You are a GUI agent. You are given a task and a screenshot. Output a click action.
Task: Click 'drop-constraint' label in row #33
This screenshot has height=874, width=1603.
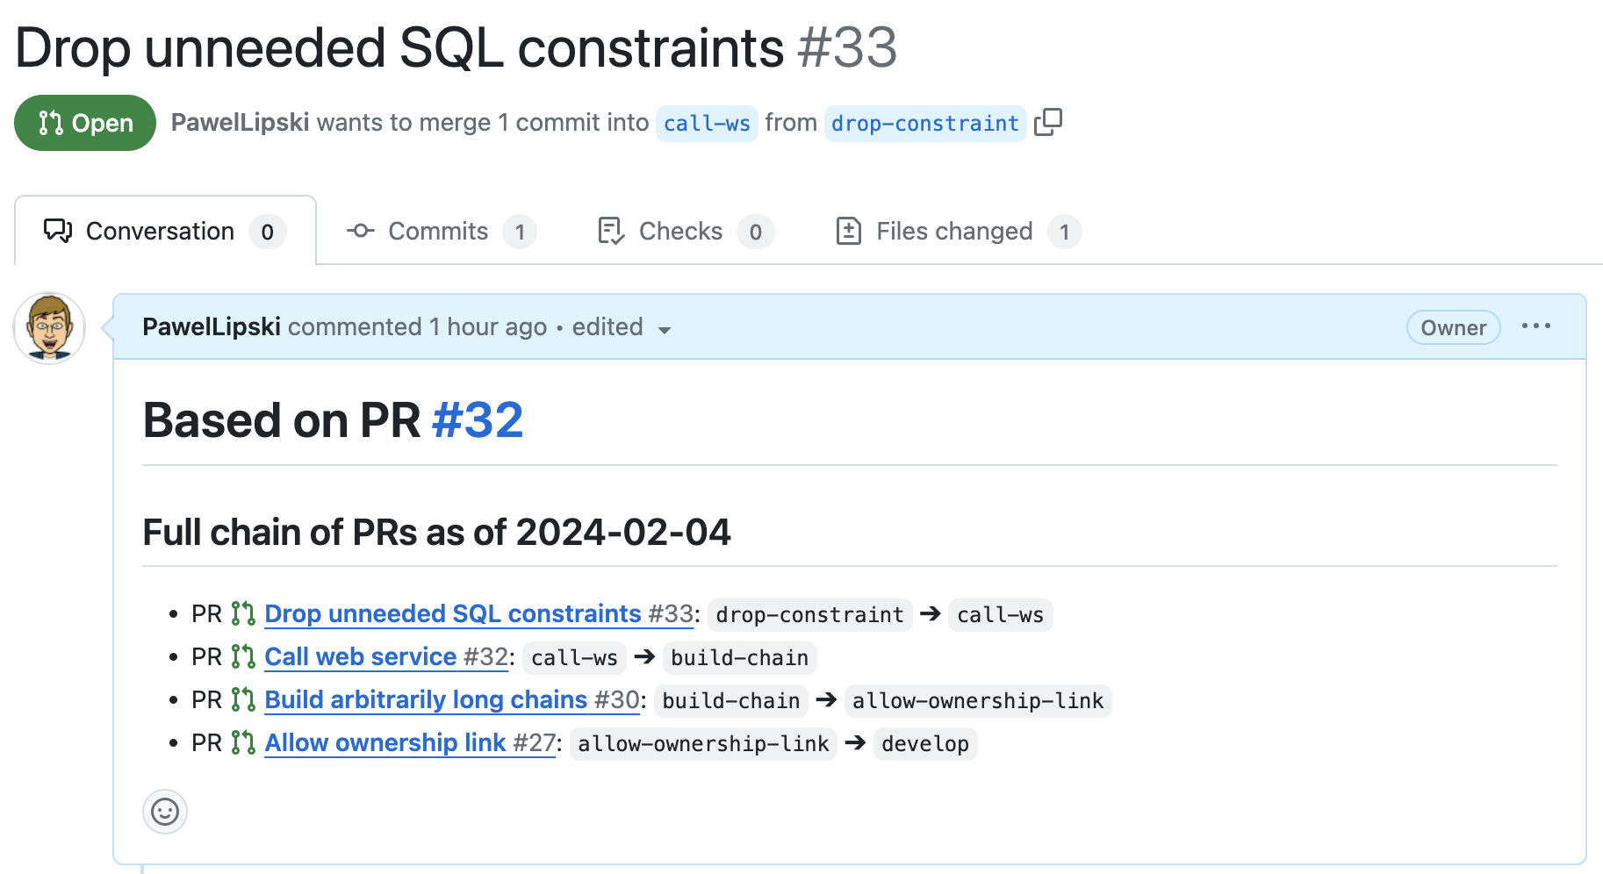[809, 615]
